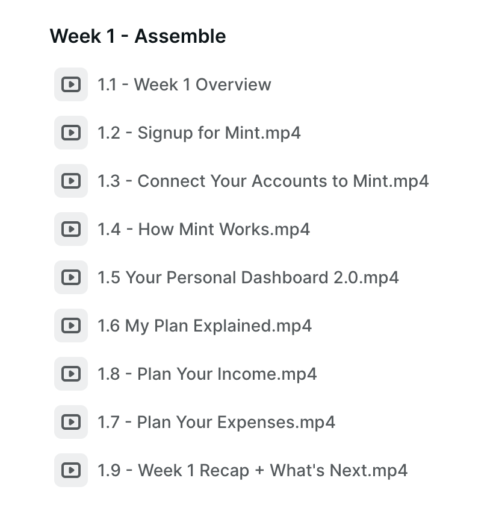502x516 pixels.
Task: Open the '1.1 - Week 1 Overview' lesson title
Action: click(x=184, y=84)
